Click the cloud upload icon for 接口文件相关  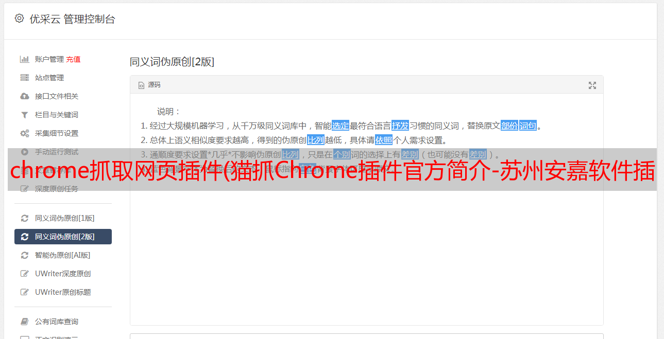[24, 96]
